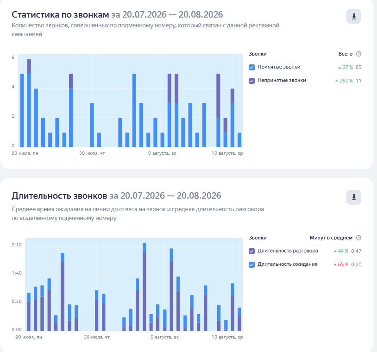Click the 19 августа, ср label in calls chart
Screen dimensions: 377x352
(x=227, y=153)
